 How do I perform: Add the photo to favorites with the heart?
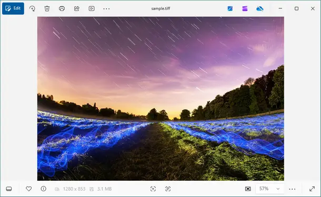(28, 189)
